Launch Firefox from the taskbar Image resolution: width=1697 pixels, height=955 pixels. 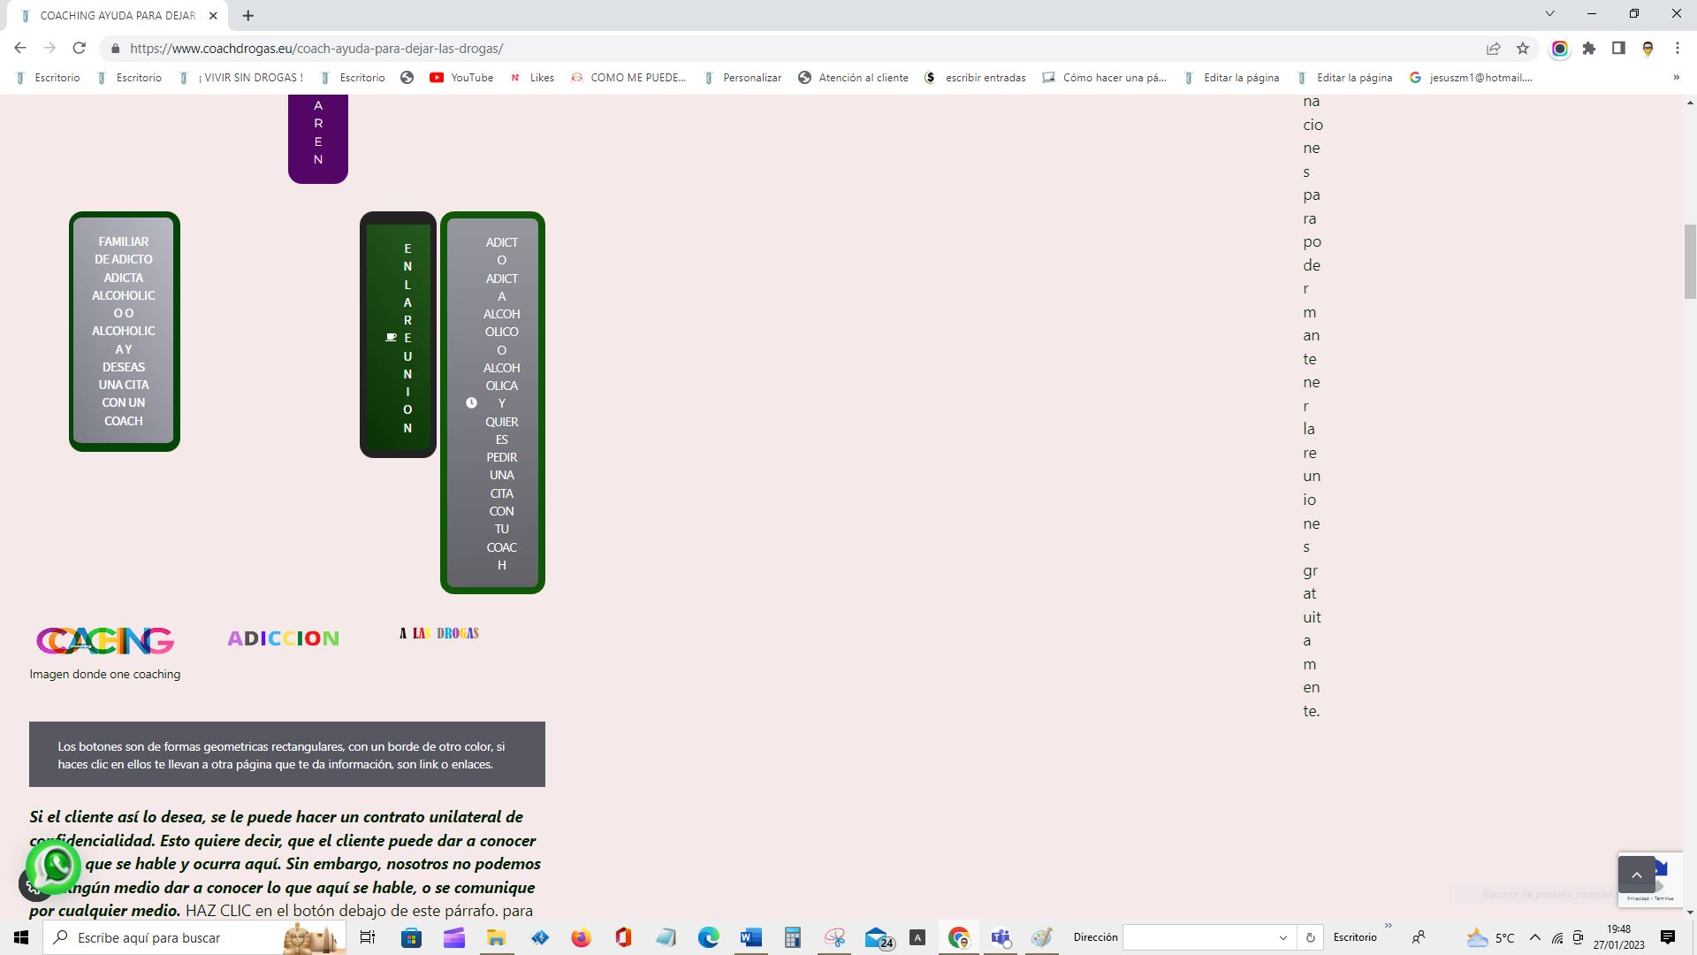click(581, 937)
